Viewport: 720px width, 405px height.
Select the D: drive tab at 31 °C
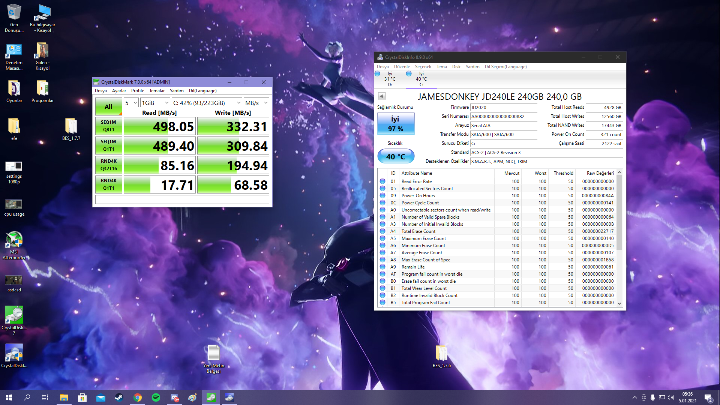(x=390, y=79)
